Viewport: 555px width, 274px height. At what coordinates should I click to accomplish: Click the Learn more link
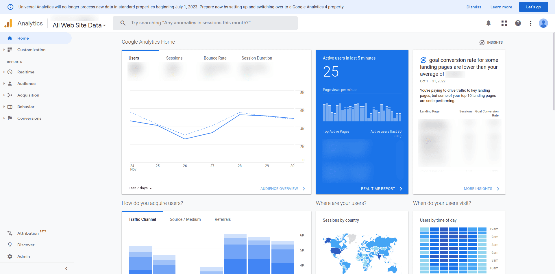(501, 7)
